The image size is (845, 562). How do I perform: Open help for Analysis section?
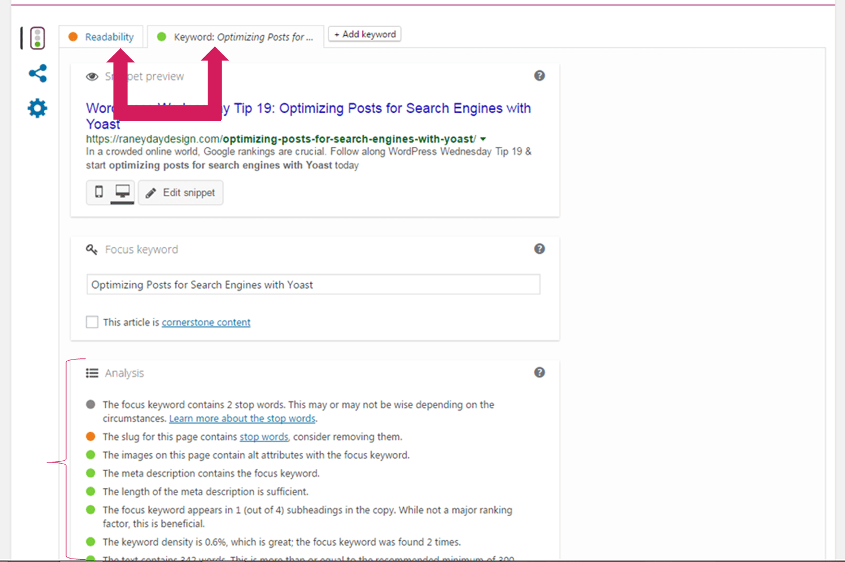coord(540,372)
